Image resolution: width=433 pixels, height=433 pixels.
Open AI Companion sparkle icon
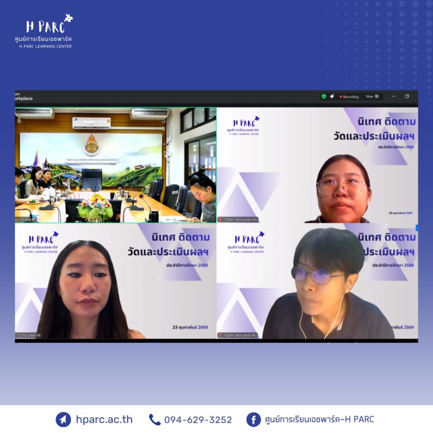click(x=332, y=96)
